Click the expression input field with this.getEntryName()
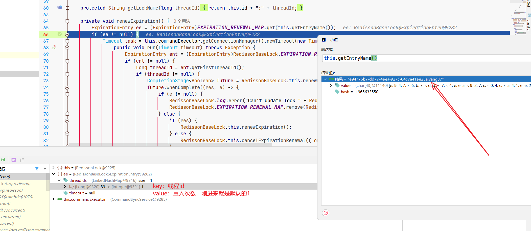 pos(427,58)
